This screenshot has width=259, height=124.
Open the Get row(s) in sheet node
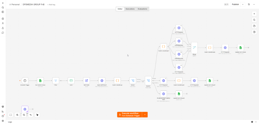[40, 81]
